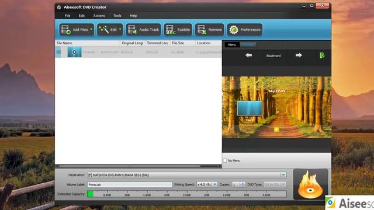Open the File menu
The image size is (374, 210).
pos(68,16)
